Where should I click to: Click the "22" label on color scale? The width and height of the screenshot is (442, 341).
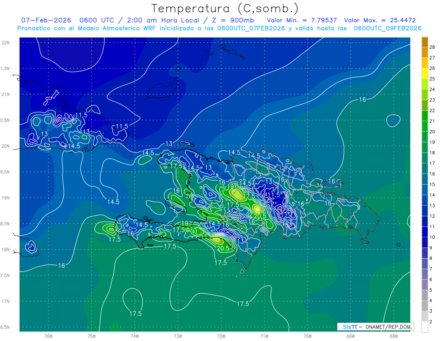432,110
